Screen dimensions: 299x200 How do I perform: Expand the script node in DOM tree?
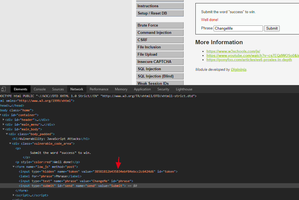13,195
